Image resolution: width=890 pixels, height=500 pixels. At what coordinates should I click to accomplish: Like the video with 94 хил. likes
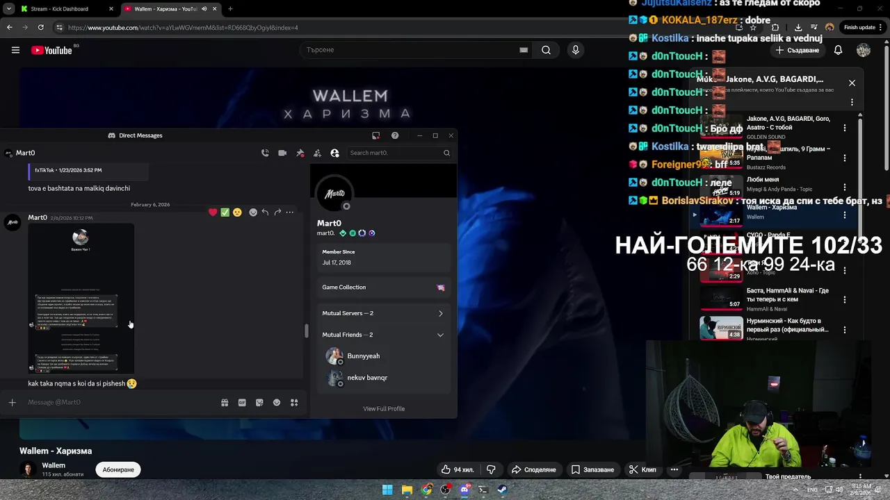[x=458, y=470]
